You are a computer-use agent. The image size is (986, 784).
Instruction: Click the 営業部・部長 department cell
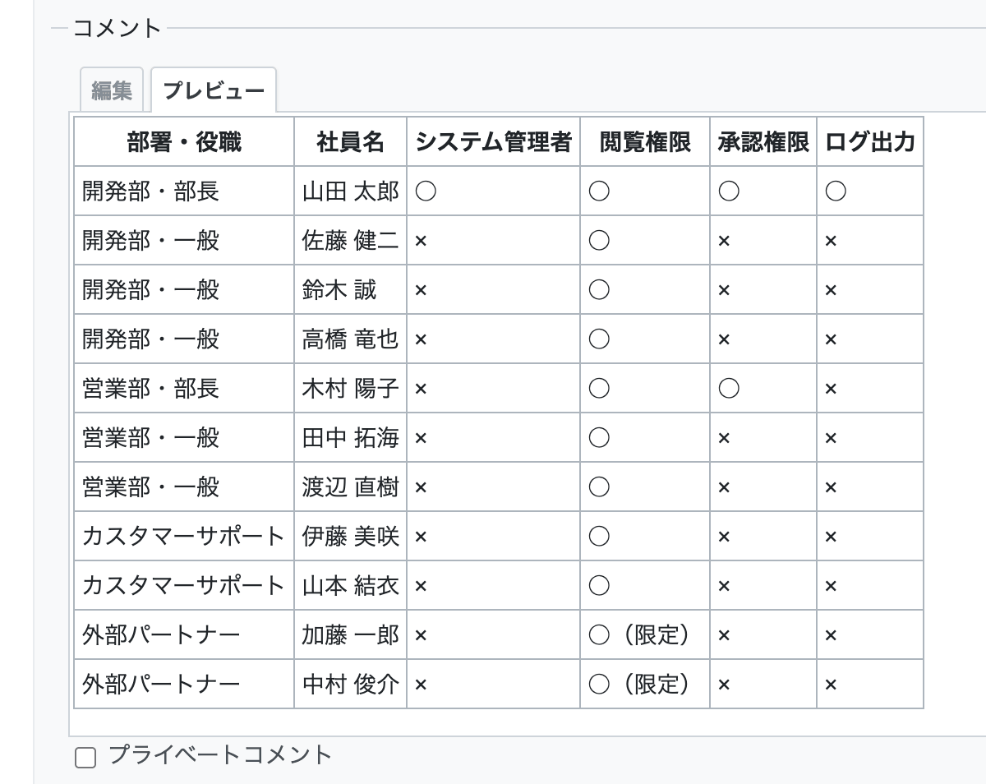click(184, 389)
